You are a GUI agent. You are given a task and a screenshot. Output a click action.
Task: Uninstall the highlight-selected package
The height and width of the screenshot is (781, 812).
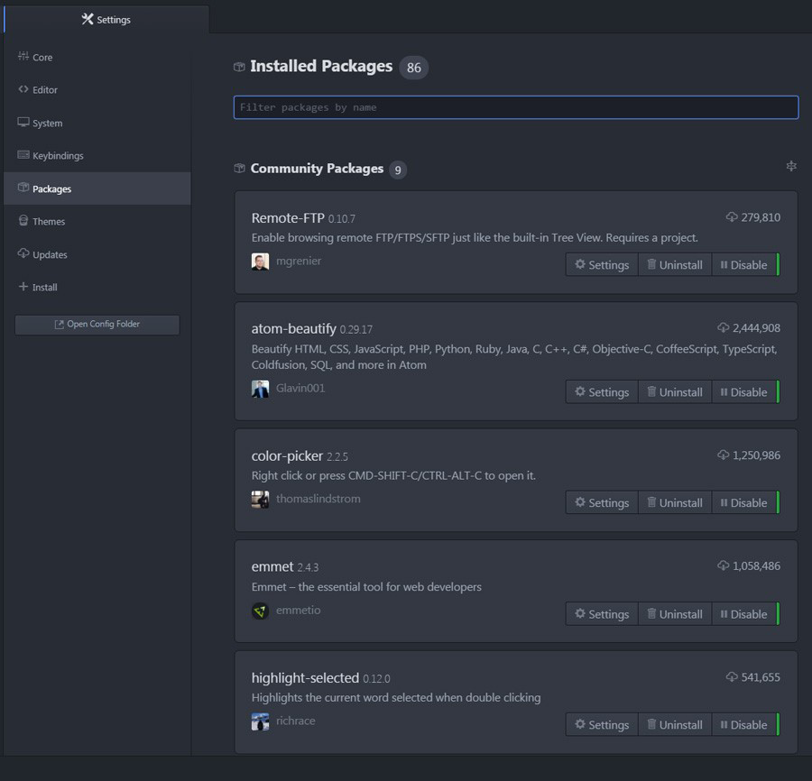(x=675, y=724)
